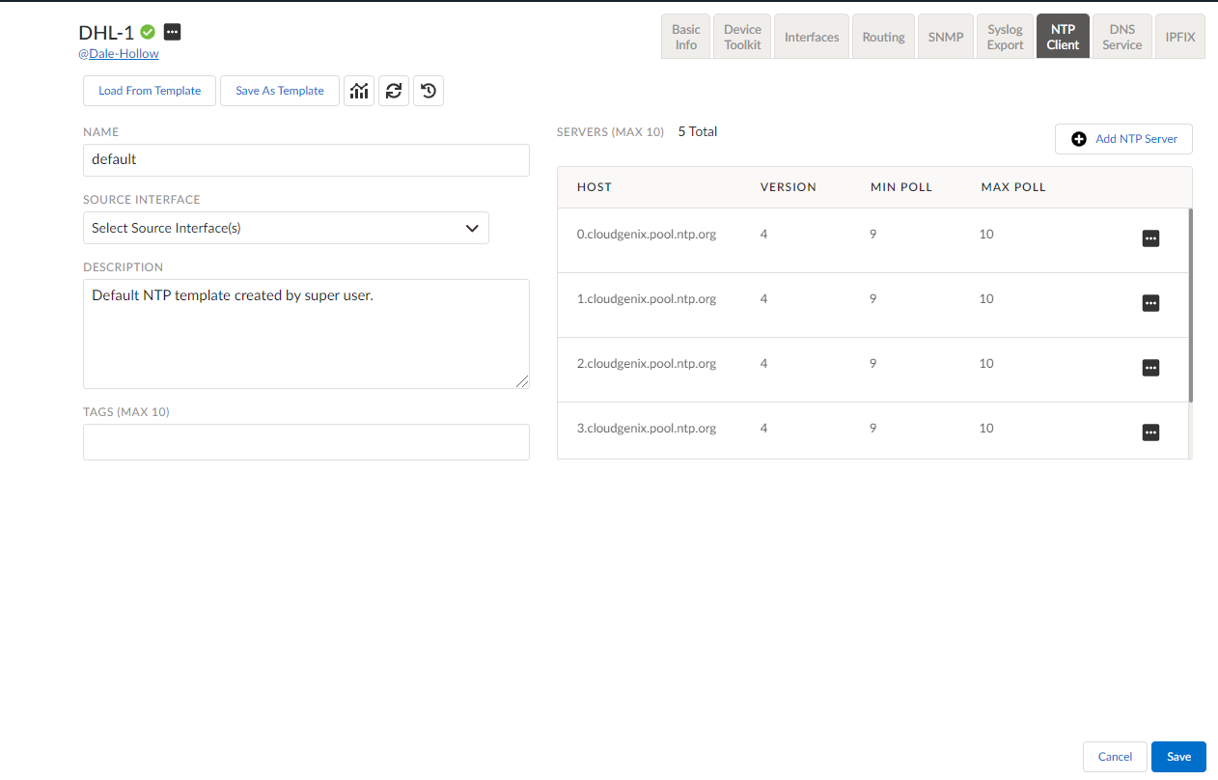
Task: Go to the Syslog Export tab
Action: pyautogui.click(x=1005, y=38)
